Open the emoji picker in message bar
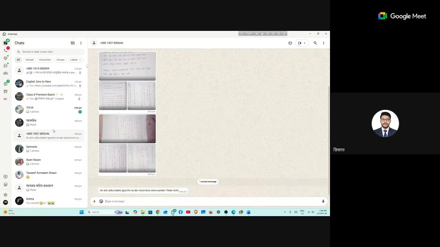This screenshot has width=440, height=247. click(101, 201)
